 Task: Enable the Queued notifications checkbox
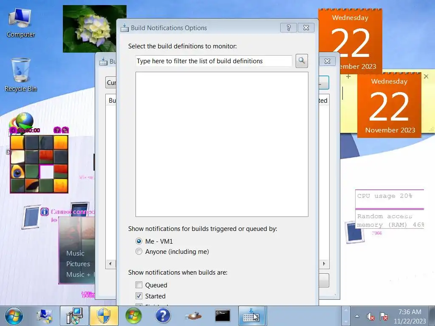(139, 285)
